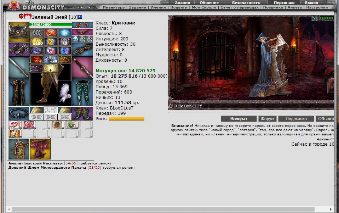The height and width of the screenshot is (213, 339).
Task: Click the white owl pet icon
Action: click(x=65, y=93)
